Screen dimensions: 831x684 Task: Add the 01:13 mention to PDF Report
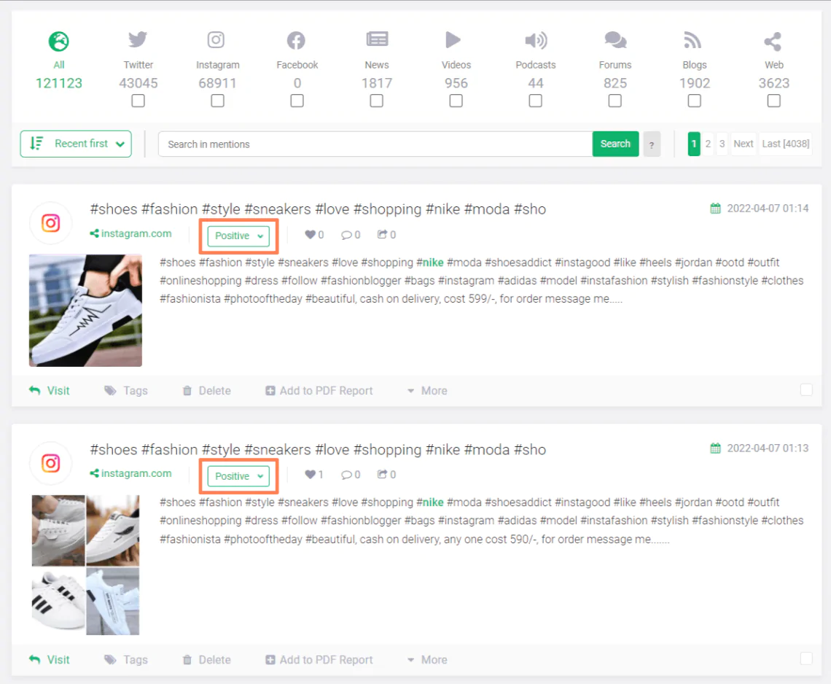pos(319,660)
